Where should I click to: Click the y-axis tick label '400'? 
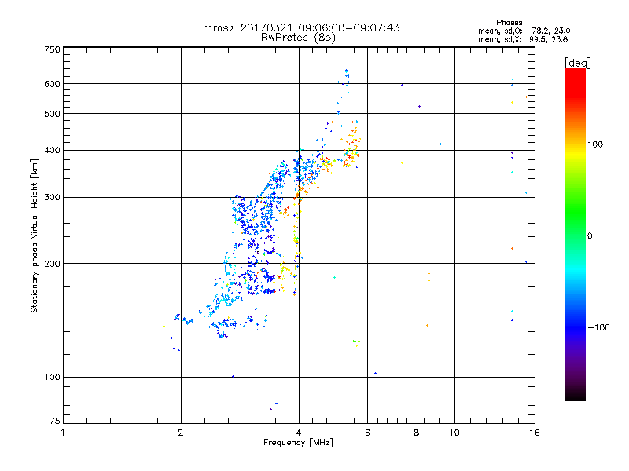[52, 151]
